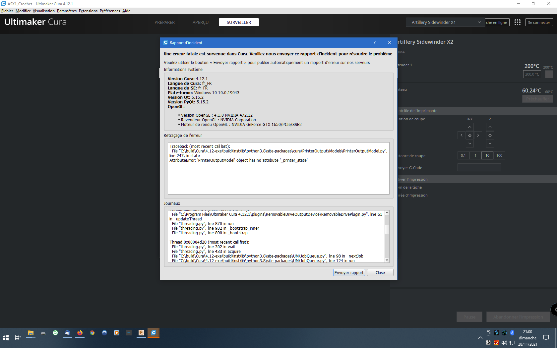Set jog distance to 0.1
This screenshot has width=557, height=348.
coord(463,155)
